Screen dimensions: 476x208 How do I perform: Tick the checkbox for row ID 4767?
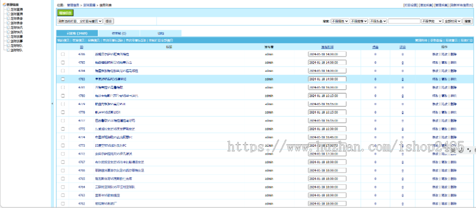point(63,162)
